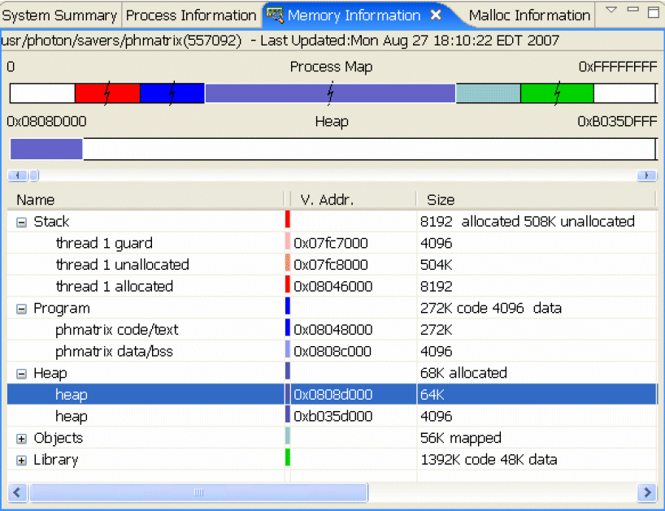The width and height of the screenshot is (665, 511).
Task: Collapse the Stack tree node
Action: pos(21,221)
